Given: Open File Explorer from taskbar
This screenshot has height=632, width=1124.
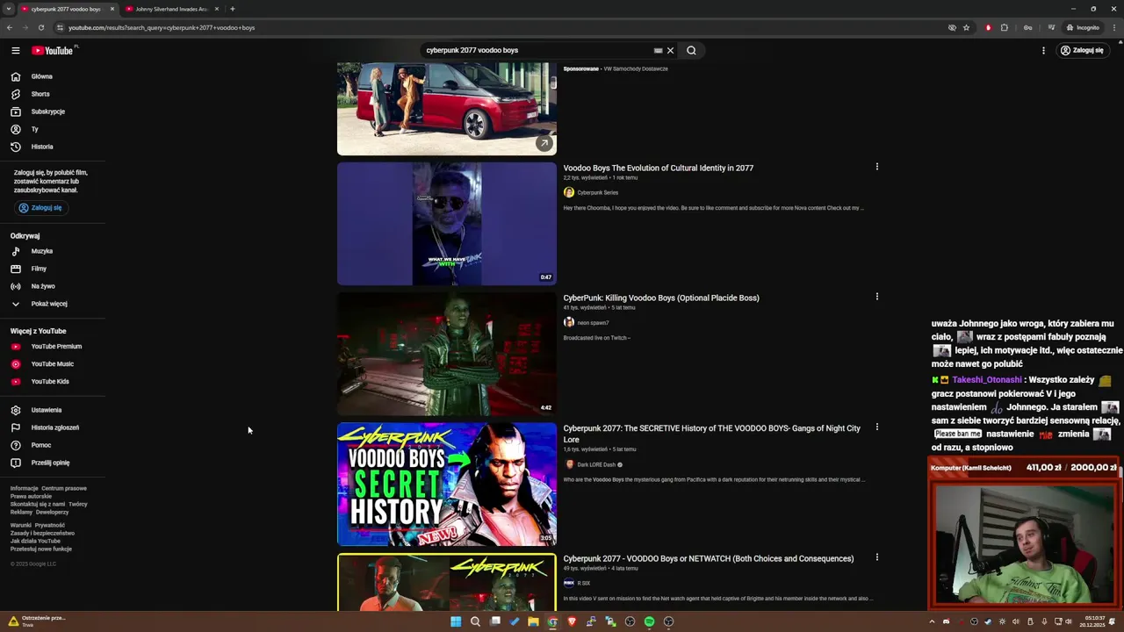Looking at the screenshot, I should (x=533, y=621).
